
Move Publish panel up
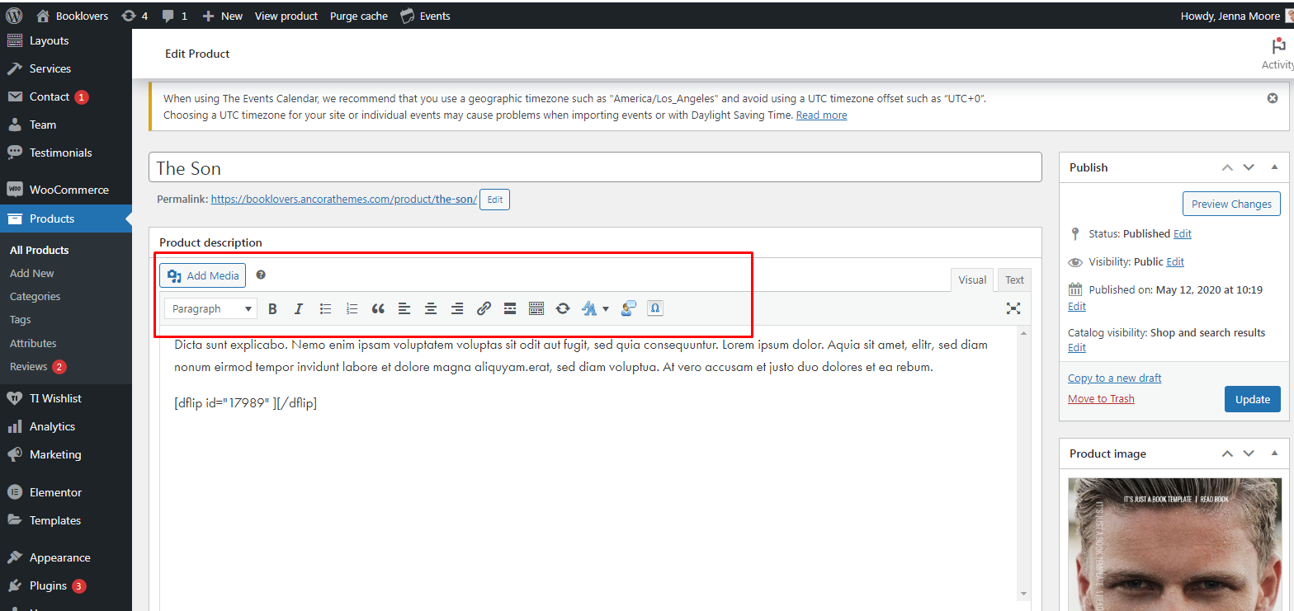tap(1227, 167)
